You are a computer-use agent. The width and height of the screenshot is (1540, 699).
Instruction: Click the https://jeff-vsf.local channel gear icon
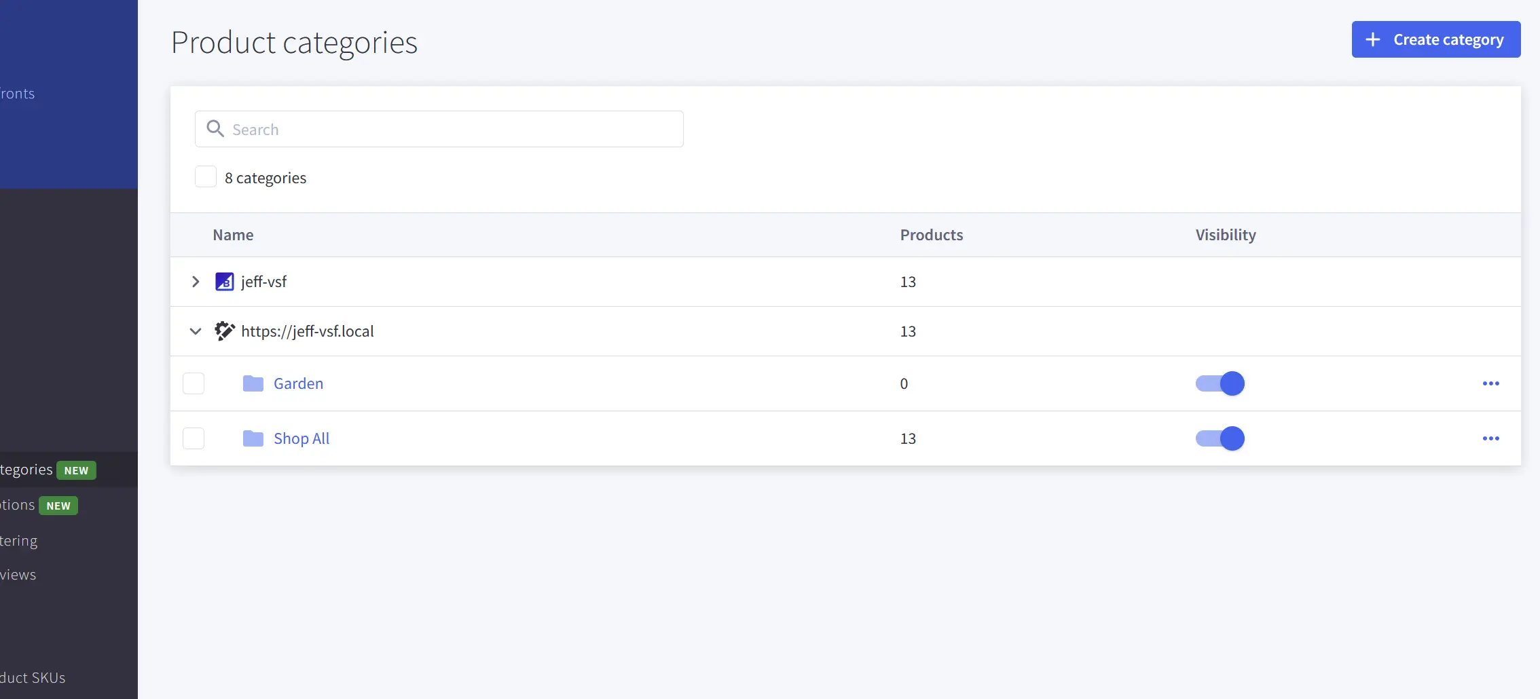[224, 331]
